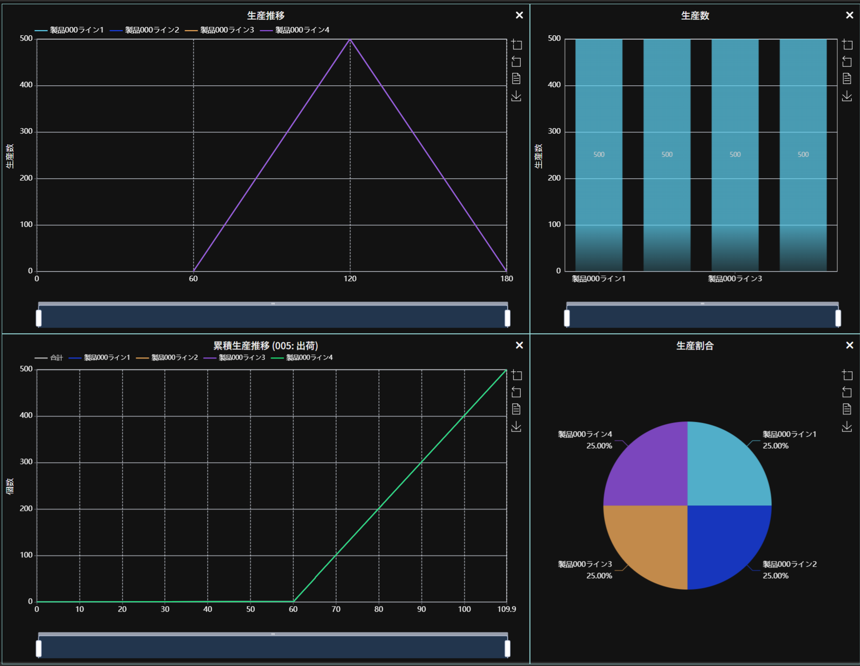Download the 生産割合 pie chart image
The height and width of the screenshot is (666, 860).
847,427
